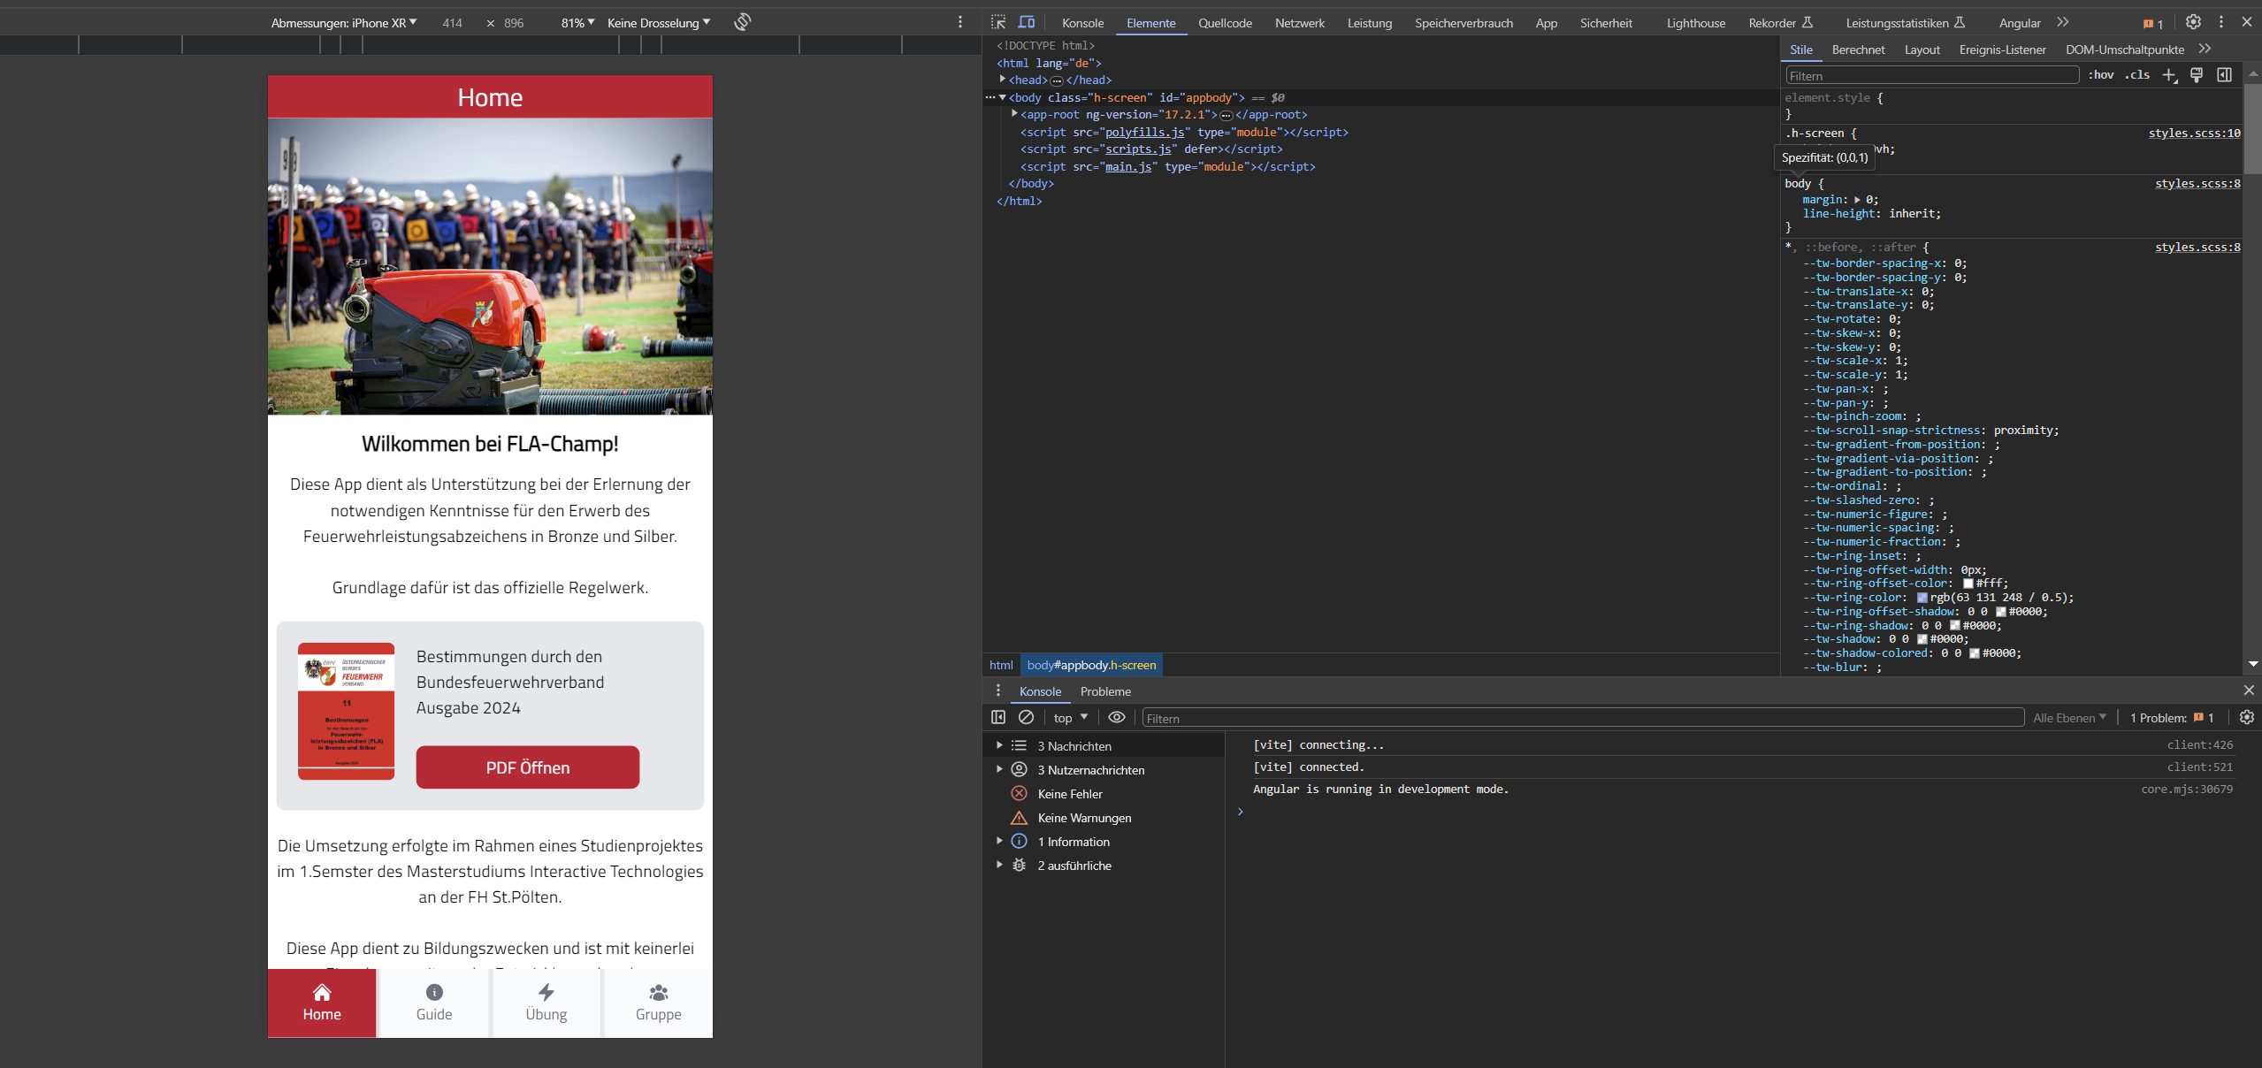The image size is (2262, 1068).
Task: Clear the console with the clear icon
Action: tap(1026, 717)
